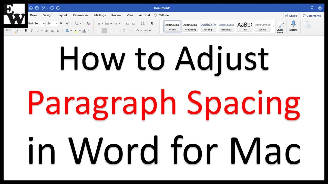The height and width of the screenshot is (184, 328).
Task: Open the text effects dropdown arrow
Action: (x=71, y=31)
